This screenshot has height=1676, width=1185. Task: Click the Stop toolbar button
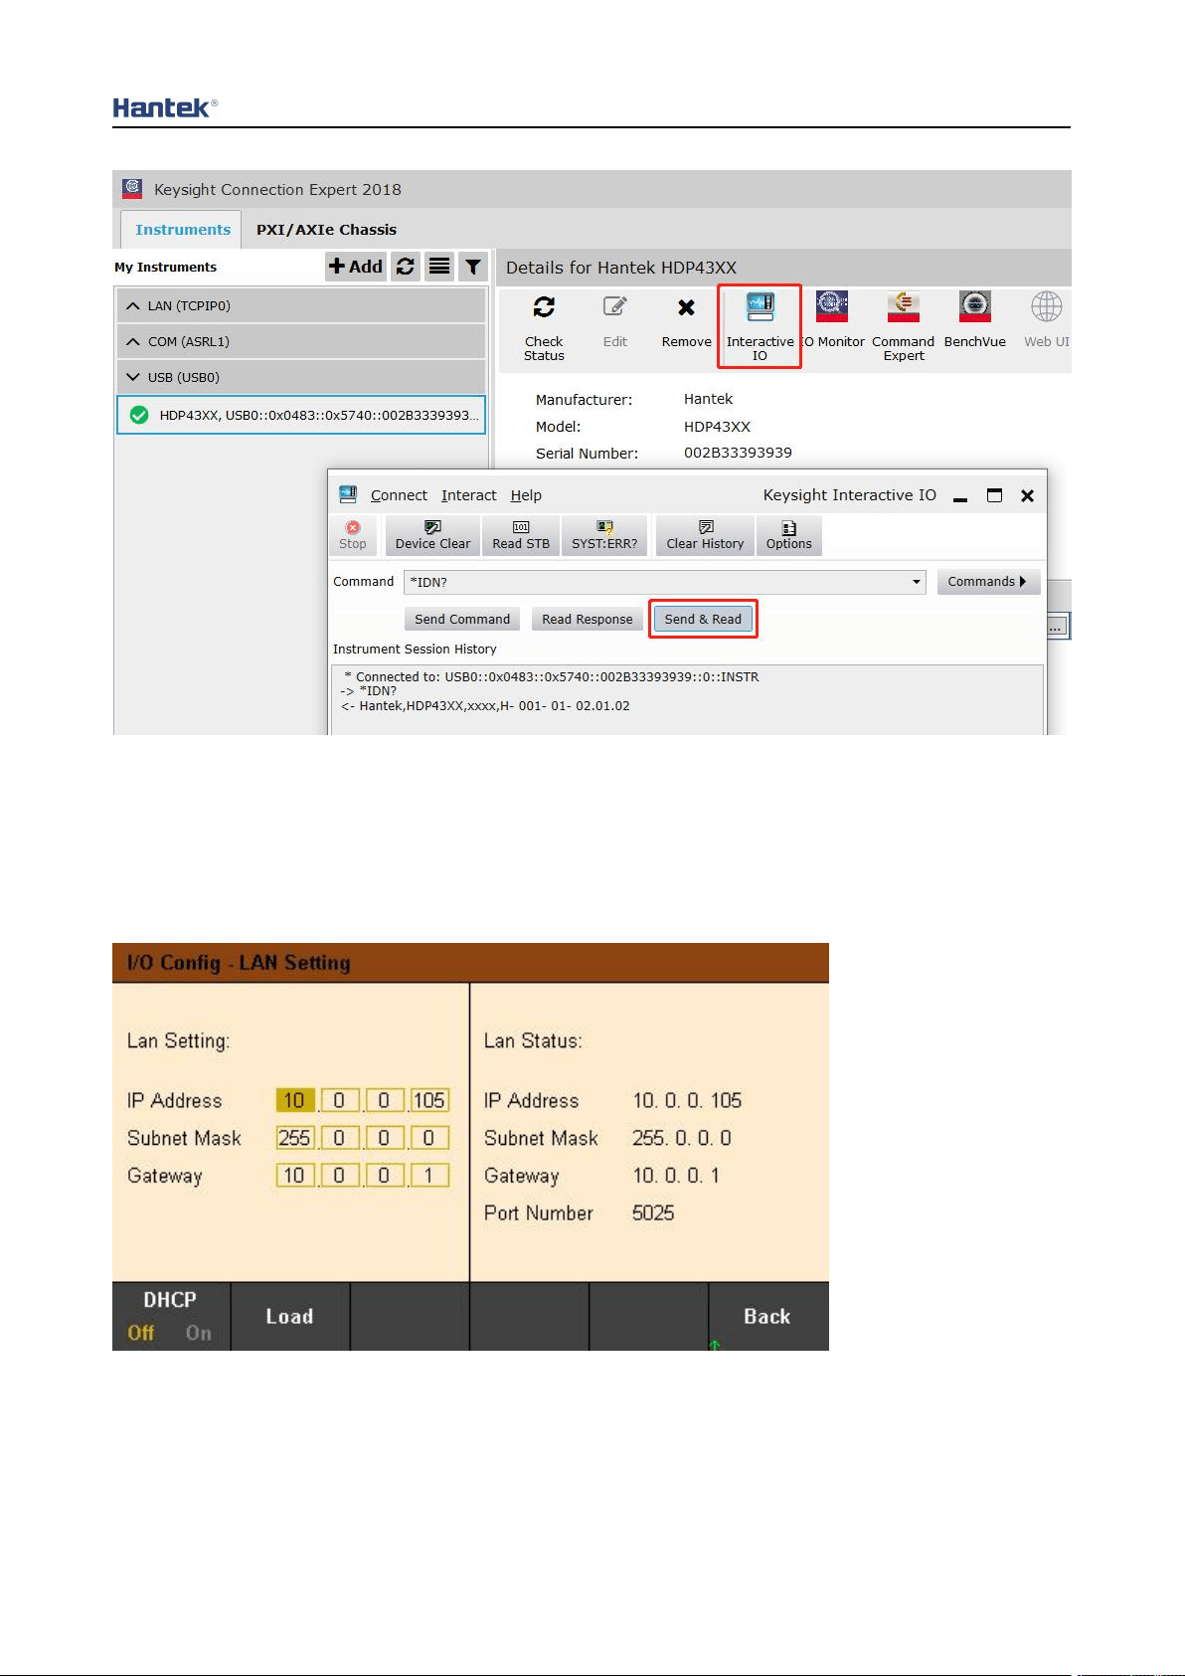[352, 535]
